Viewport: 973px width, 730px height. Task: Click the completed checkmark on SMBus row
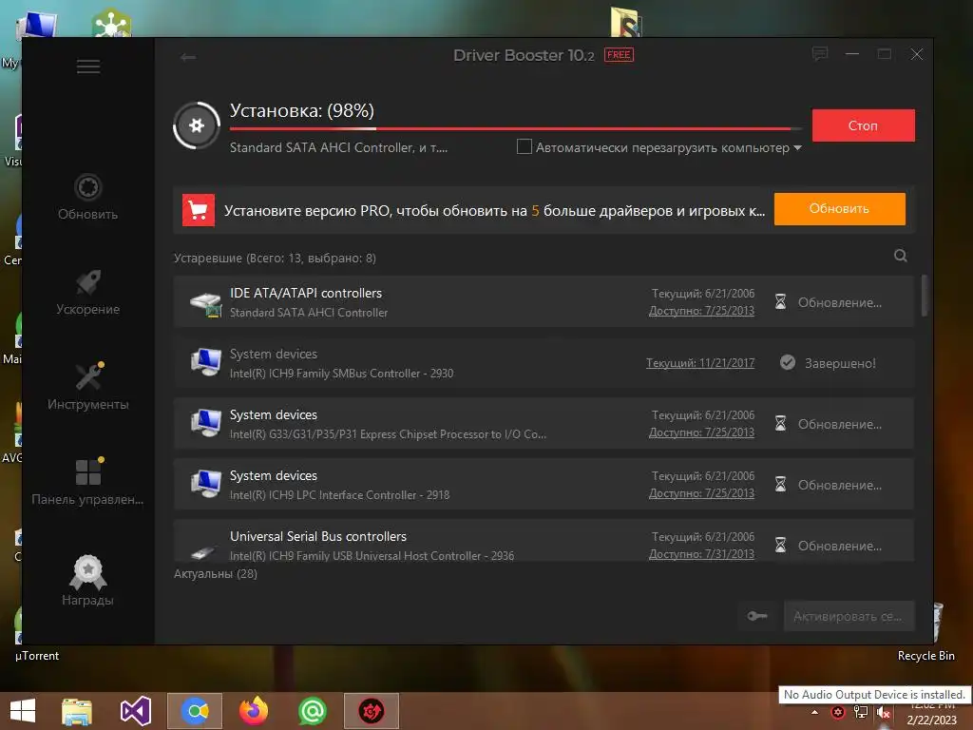coord(788,362)
